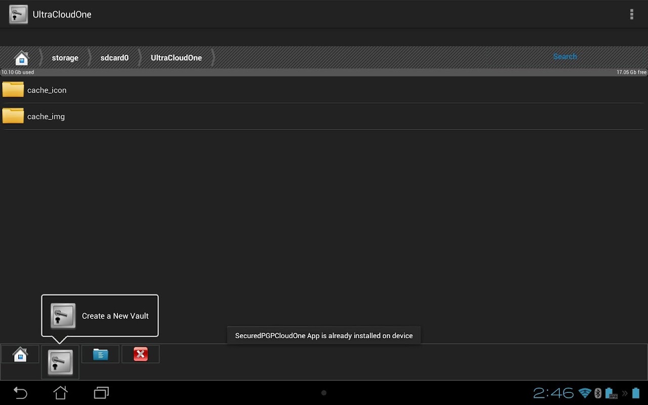
Task: Tap the UltraCloudOne app logo icon
Action: pyautogui.click(x=18, y=14)
